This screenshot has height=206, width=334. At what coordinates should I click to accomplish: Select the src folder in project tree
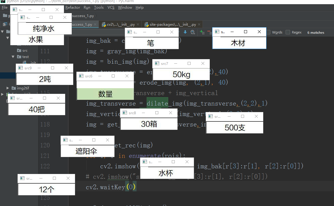(x=25, y=51)
